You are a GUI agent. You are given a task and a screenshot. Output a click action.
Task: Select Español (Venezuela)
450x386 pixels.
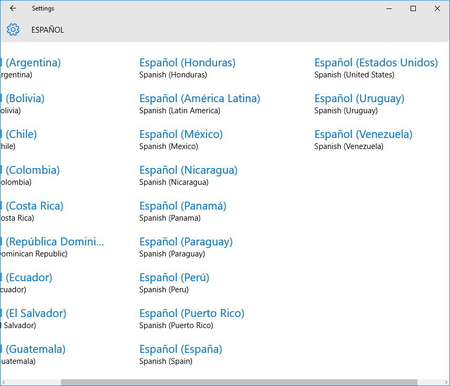coord(363,134)
